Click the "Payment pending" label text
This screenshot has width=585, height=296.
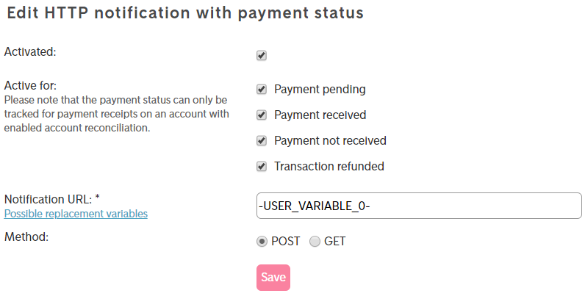[x=320, y=90]
